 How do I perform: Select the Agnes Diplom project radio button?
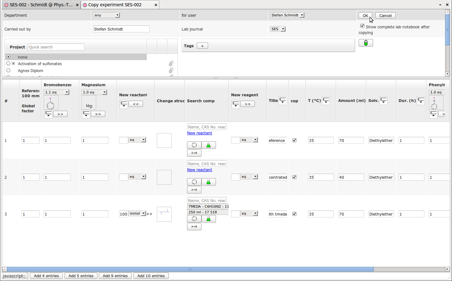click(x=8, y=70)
